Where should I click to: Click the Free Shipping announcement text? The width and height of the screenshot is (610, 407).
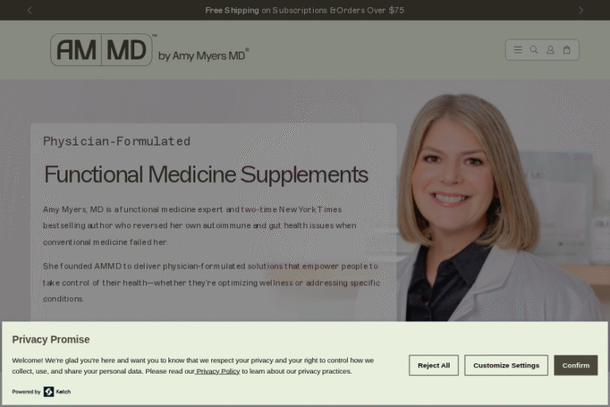pos(305,10)
